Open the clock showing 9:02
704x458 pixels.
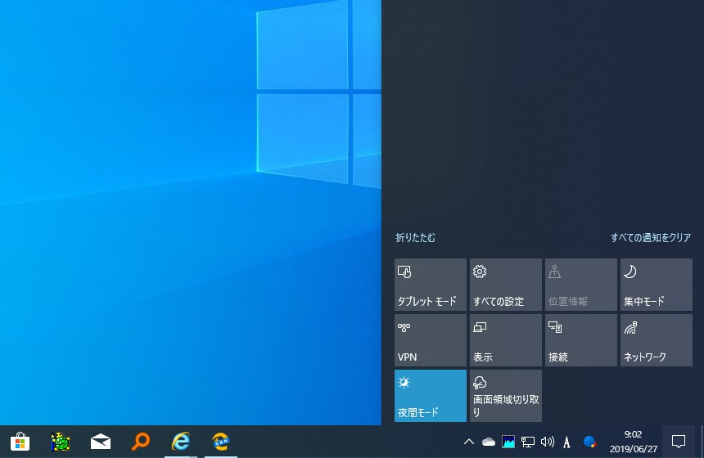coord(633,442)
